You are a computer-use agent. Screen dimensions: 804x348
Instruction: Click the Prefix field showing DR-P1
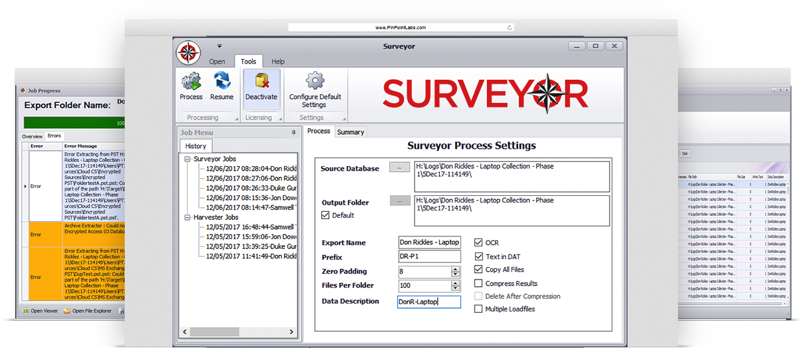[429, 257]
